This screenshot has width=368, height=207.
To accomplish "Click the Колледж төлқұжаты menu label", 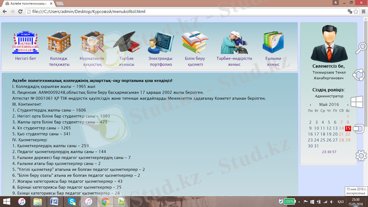I will tap(59, 62).
